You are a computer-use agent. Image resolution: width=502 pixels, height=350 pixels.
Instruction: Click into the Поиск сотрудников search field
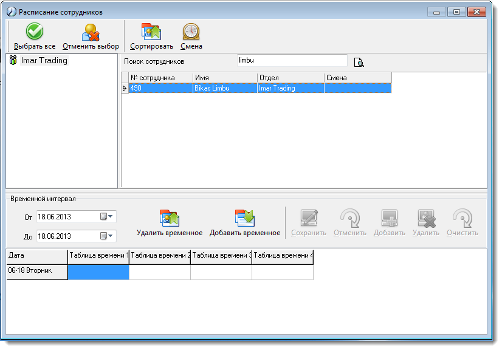coord(292,61)
